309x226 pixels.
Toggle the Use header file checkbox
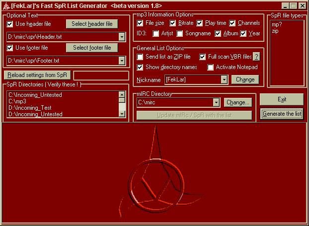click(9, 24)
